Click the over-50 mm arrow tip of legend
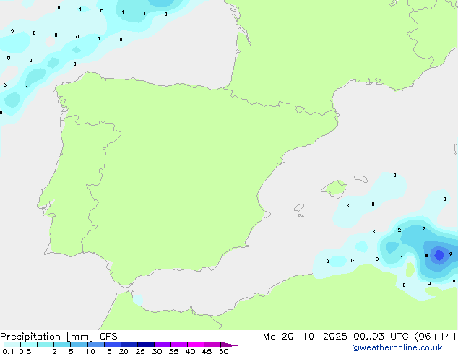Image resolution: width=458 pixels, height=354 pixels. click(x=229, y=345)
